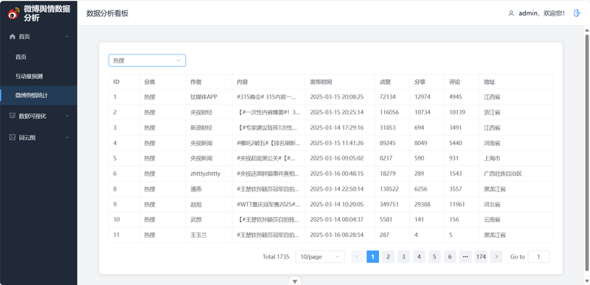Click the round down-arrow icon at page bottom
Screen dimensions: 590x285
pyautogui.click(x=295, y=281)
